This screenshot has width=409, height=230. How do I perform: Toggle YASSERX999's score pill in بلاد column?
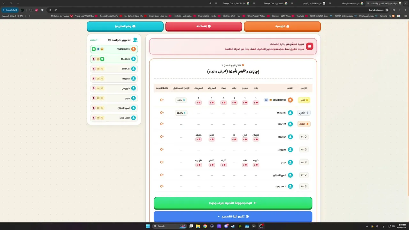tap(256, 103)
